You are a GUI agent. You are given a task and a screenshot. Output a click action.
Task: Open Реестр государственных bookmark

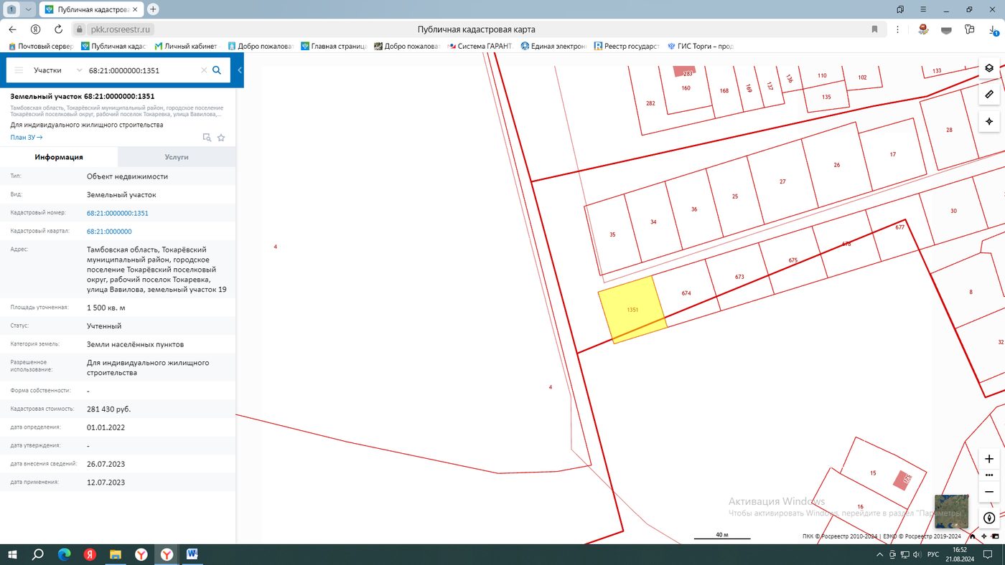[627, 46]
